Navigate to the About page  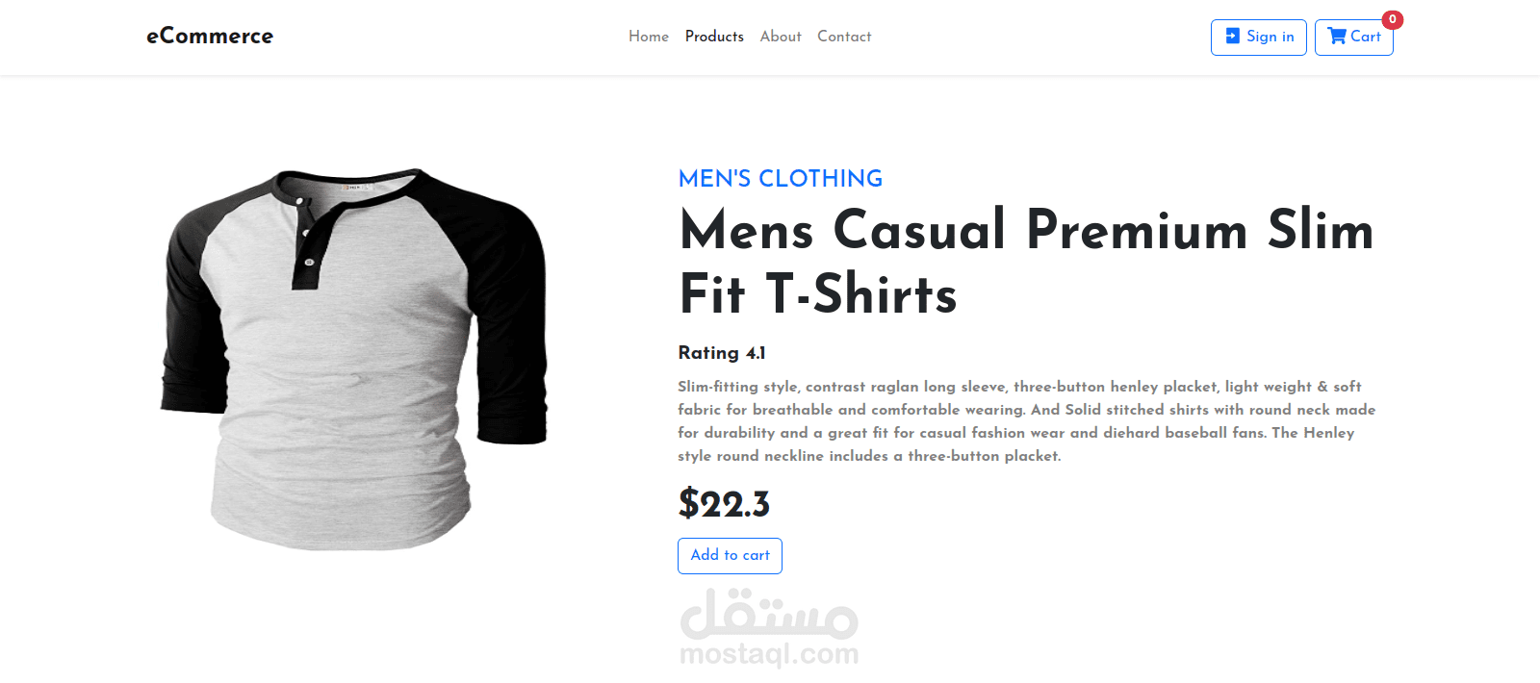tap(781, 37)
